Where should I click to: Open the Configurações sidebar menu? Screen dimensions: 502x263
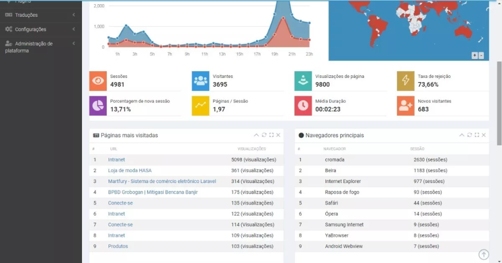(30, 29)
